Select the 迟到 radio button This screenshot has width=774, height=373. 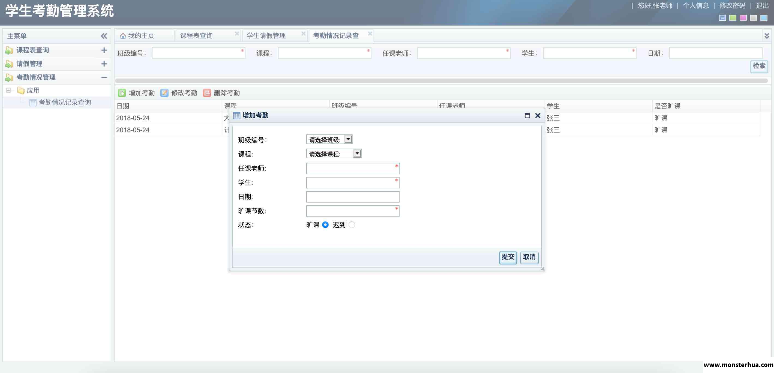pyautogui.click(x=352, y=225)
